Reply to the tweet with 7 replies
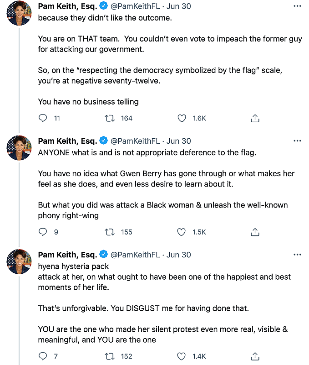 tap(43, 356)
